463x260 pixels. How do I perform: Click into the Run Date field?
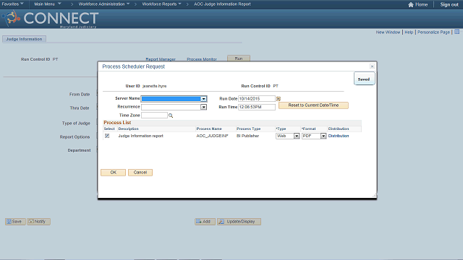[x=257, y=99]
